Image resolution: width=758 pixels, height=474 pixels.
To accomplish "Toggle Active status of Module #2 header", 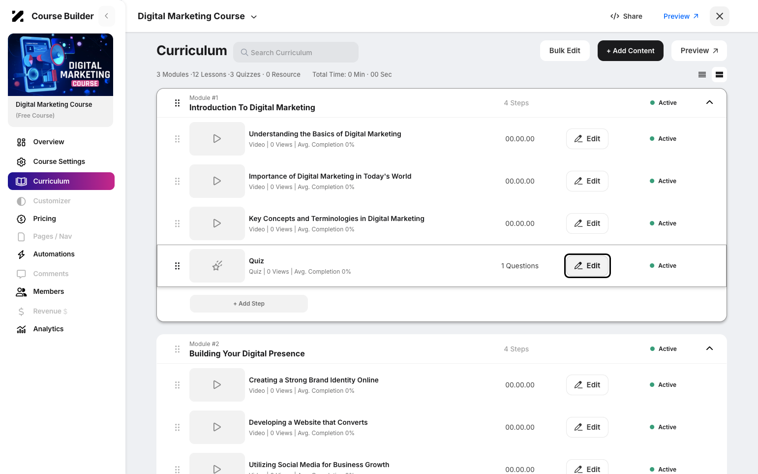I will [663, 349].
